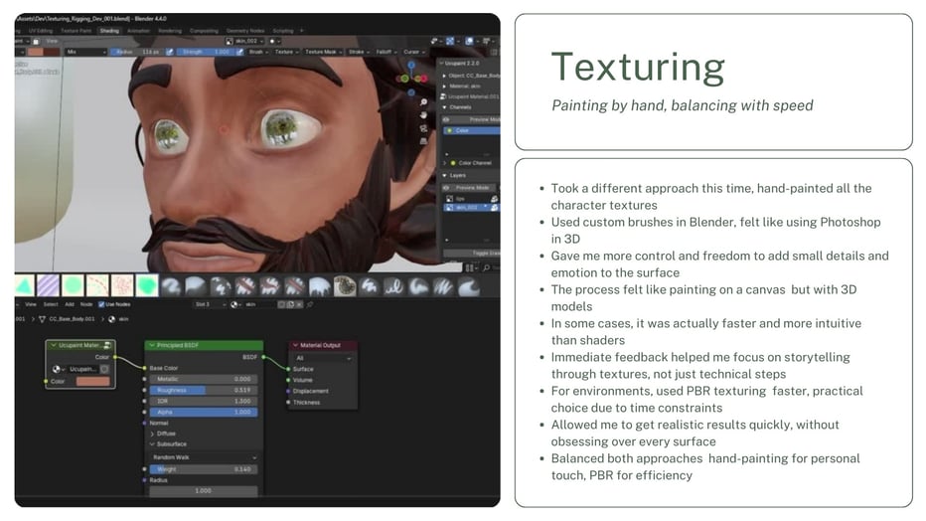Toggle the Use Nodes checkbox
The height and width of the screenshot is (521, 926).
tap(101, 305)
